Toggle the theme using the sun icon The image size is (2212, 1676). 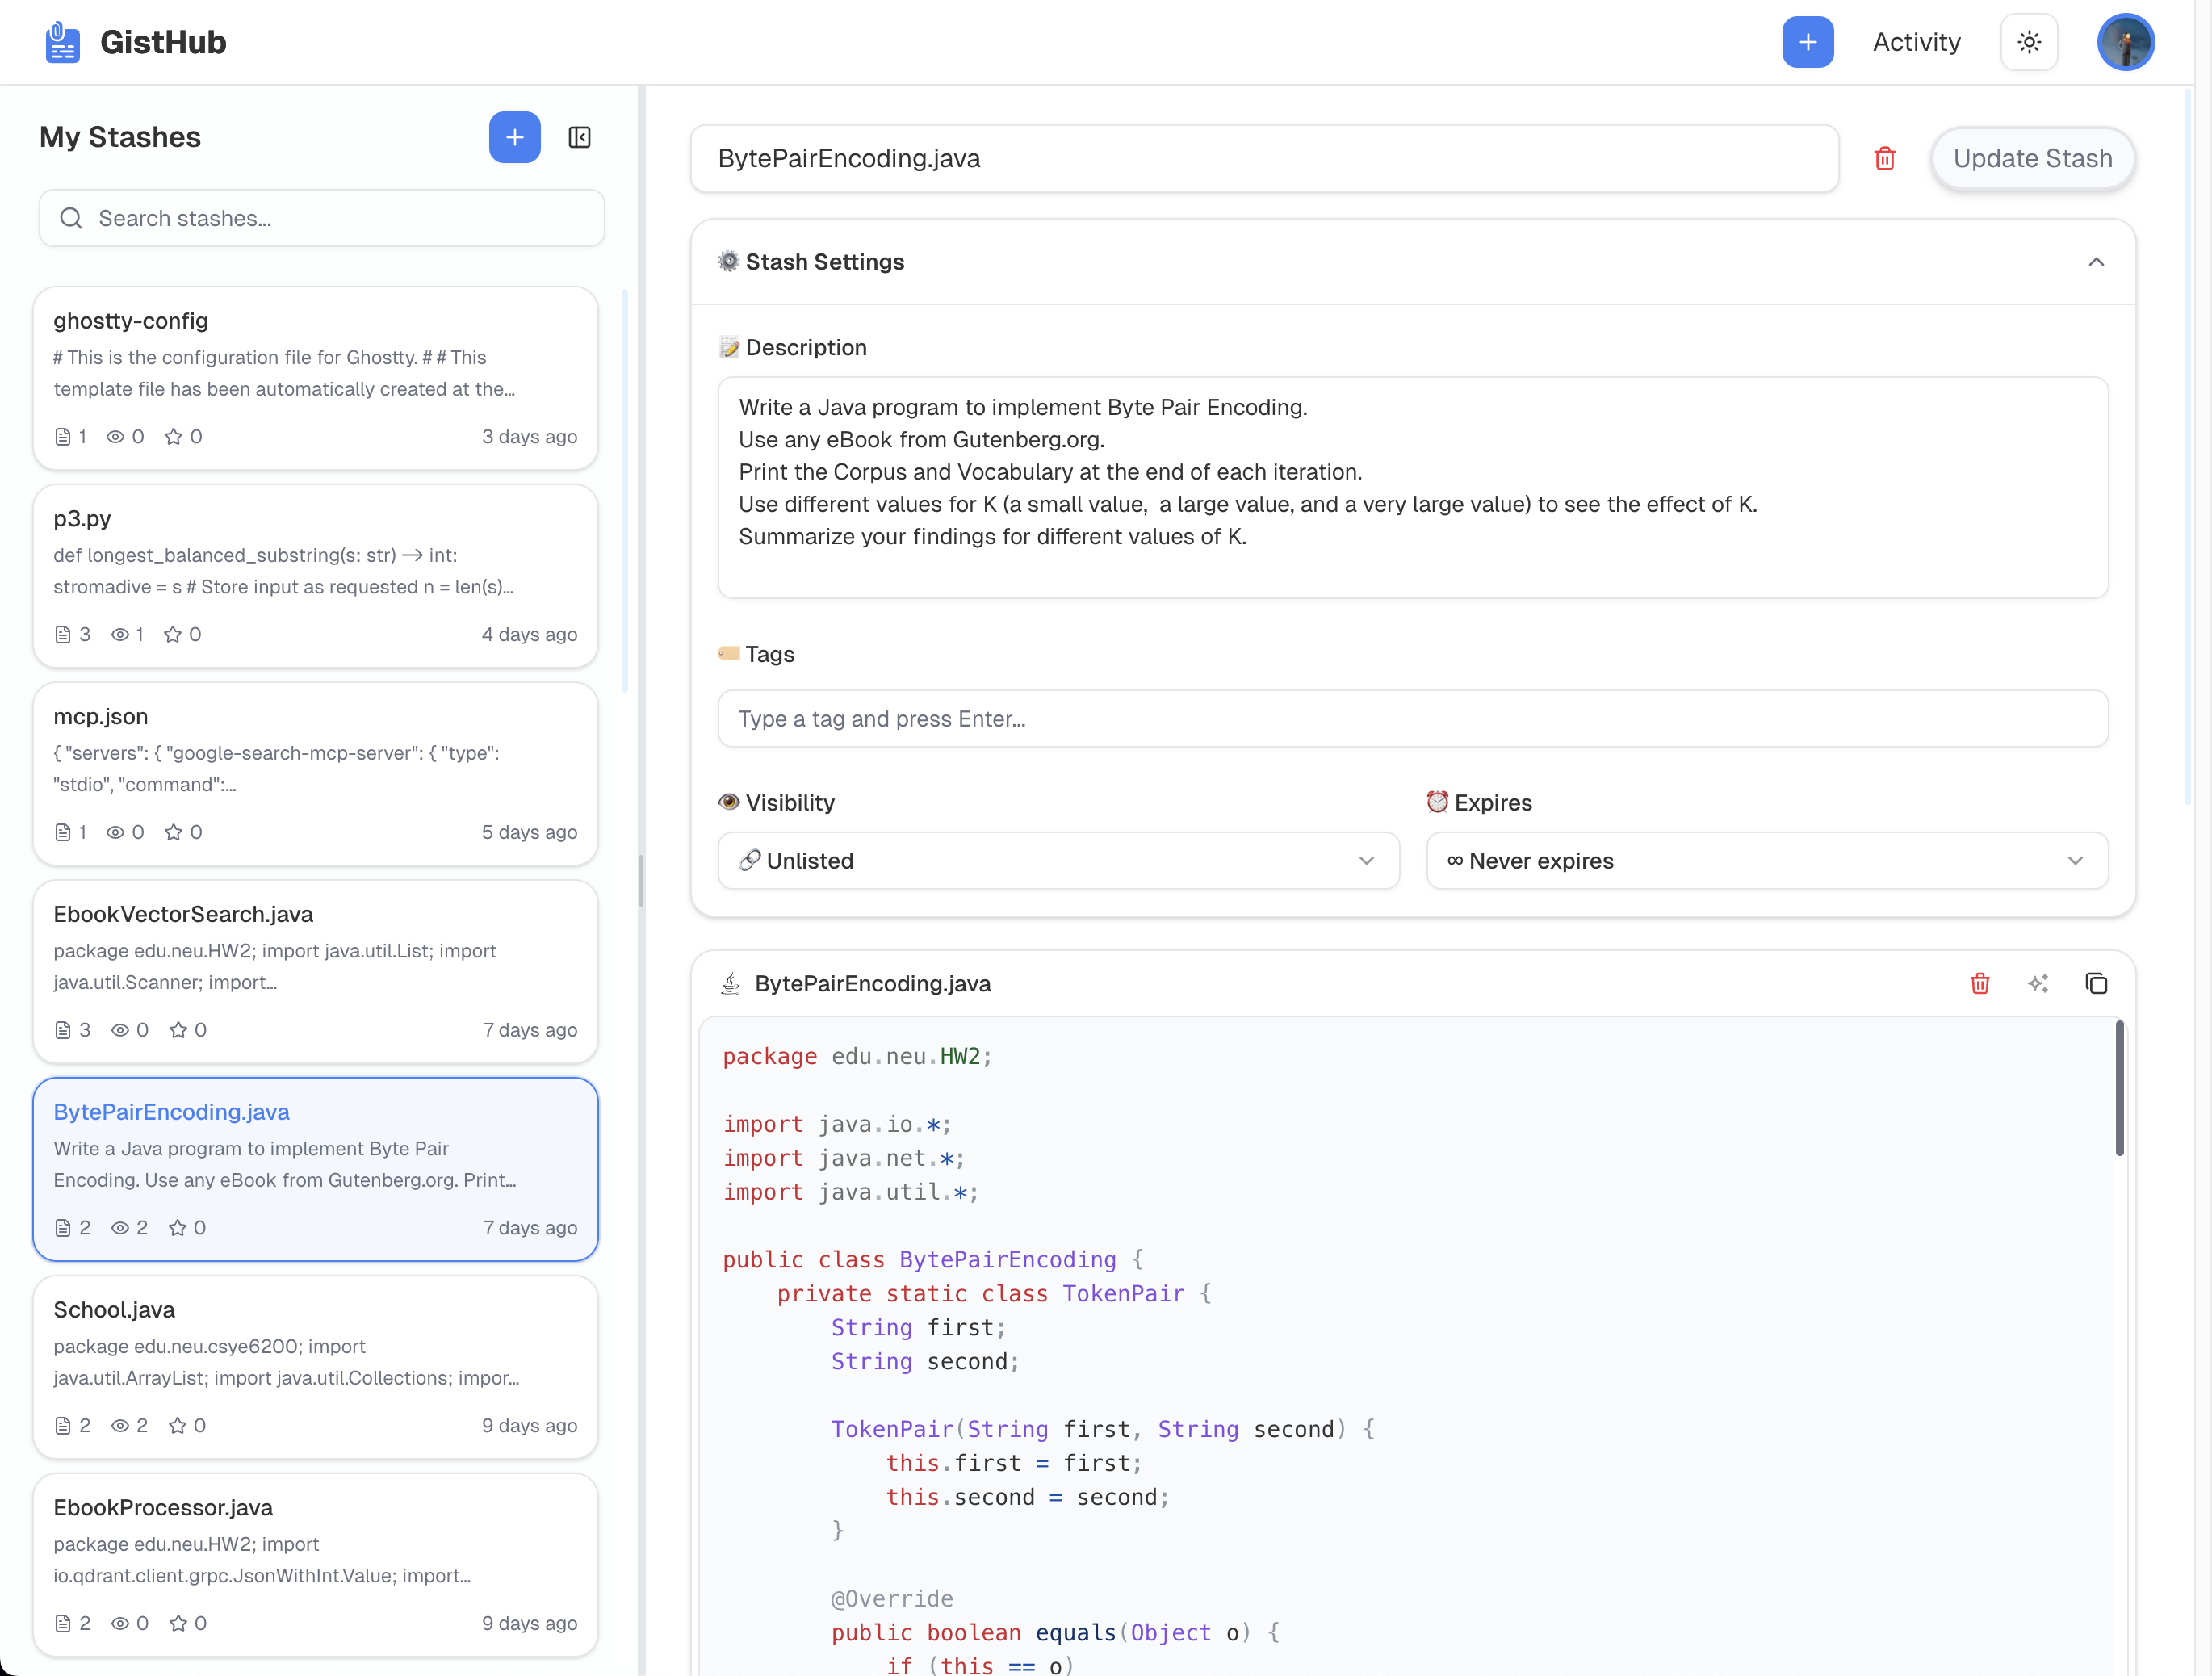(x=2028, y=42)
